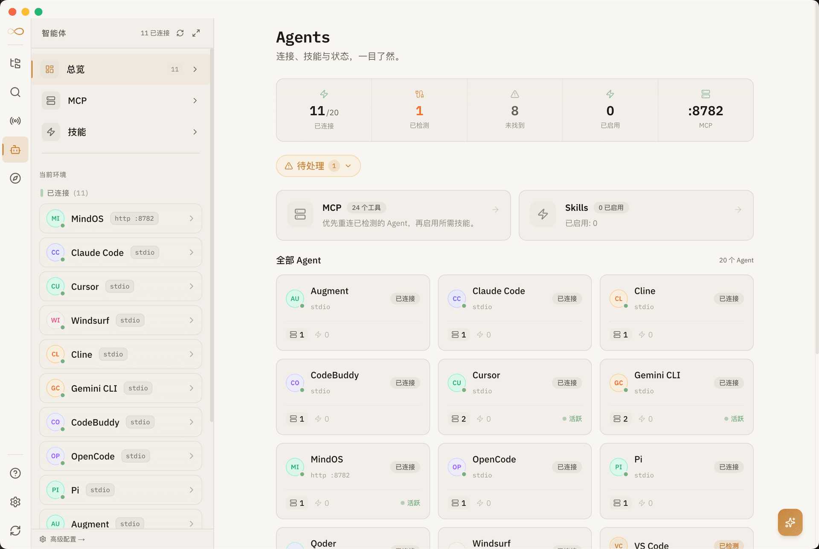Click the sparkle AI assistant button
Image resolution: width=819 pixels, height=549 pixels.
(x=790, y=522)
